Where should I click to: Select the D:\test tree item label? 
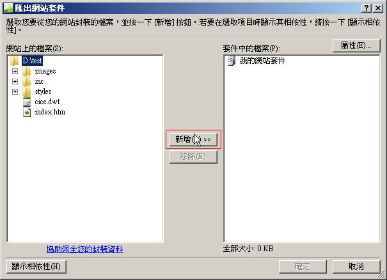click(x=33, y=61)
